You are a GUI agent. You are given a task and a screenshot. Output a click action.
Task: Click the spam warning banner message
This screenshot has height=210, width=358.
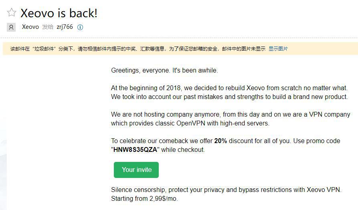160,49
